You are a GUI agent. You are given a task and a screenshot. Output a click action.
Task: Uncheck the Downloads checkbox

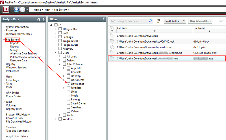pyautogui.click(x=68, y=84)
